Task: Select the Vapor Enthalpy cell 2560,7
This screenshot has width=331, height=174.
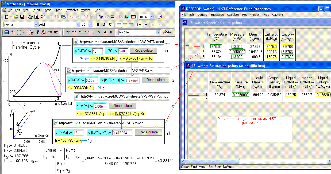Action: point(307,95)
